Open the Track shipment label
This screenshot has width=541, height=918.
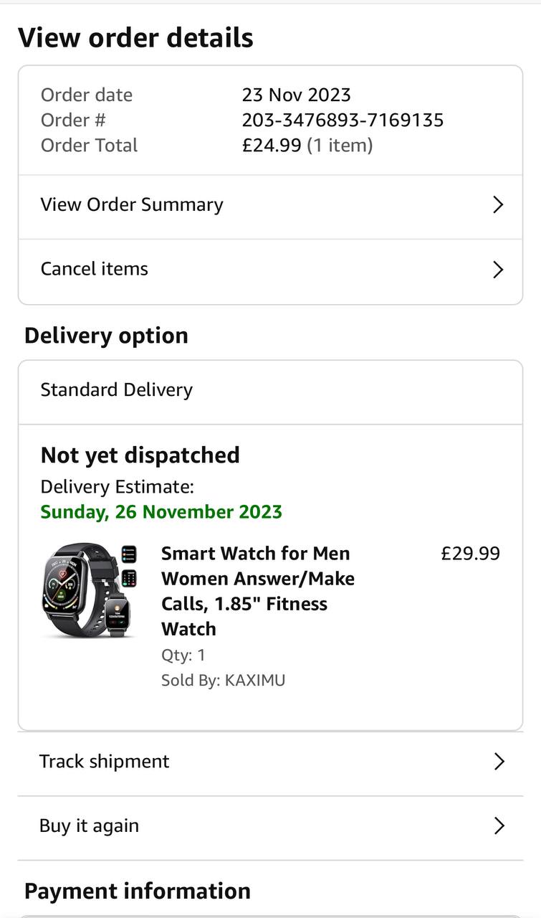[x=104, y=762]
